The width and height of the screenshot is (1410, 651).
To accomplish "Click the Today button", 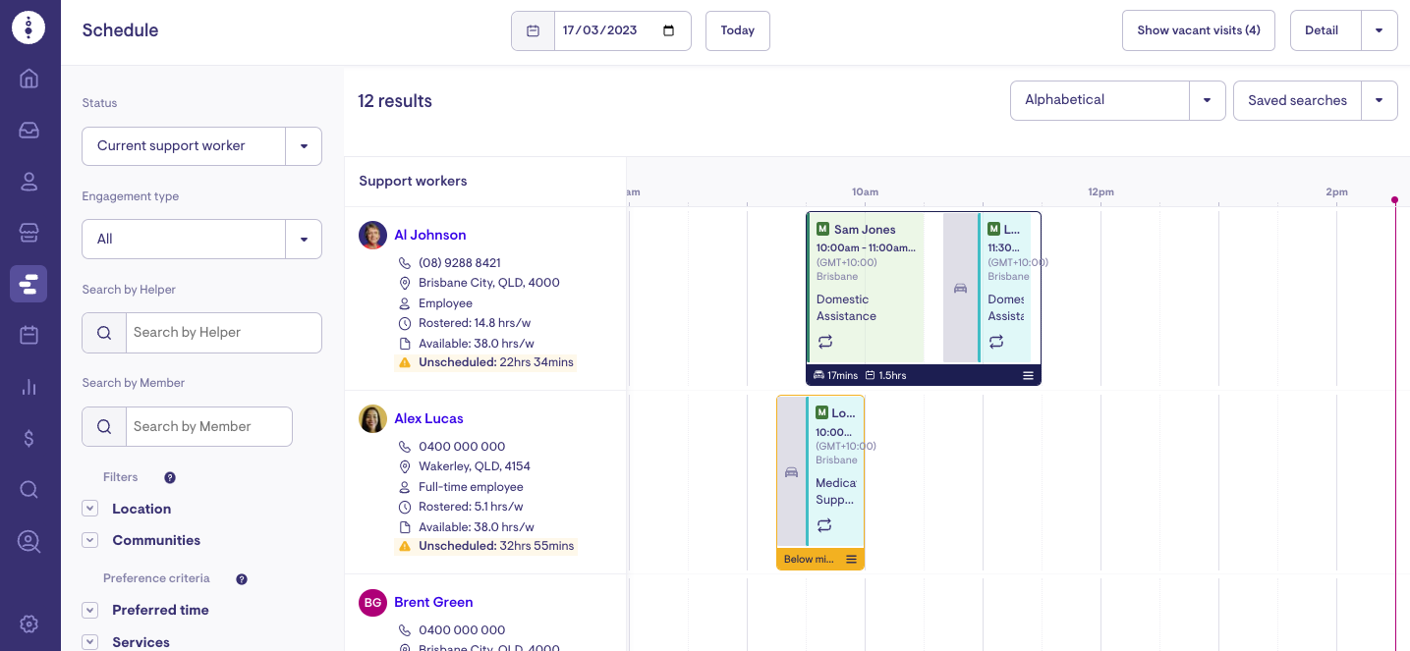I will [x=737, y=30].
